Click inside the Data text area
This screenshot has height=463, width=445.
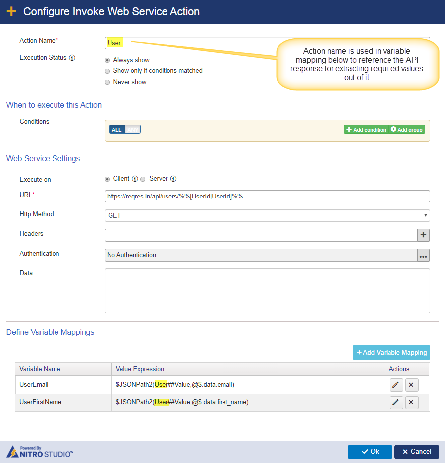pyautogui.click(x=267, y=291)
